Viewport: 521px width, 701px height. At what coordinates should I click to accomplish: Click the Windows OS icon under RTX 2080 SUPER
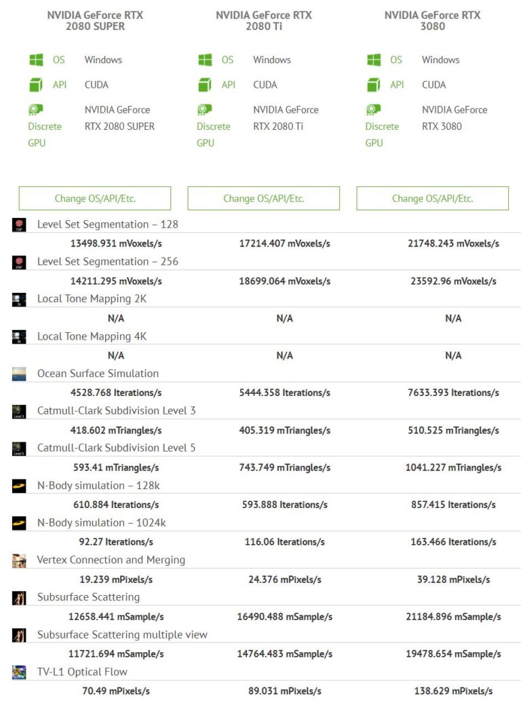tap(37, 60)
